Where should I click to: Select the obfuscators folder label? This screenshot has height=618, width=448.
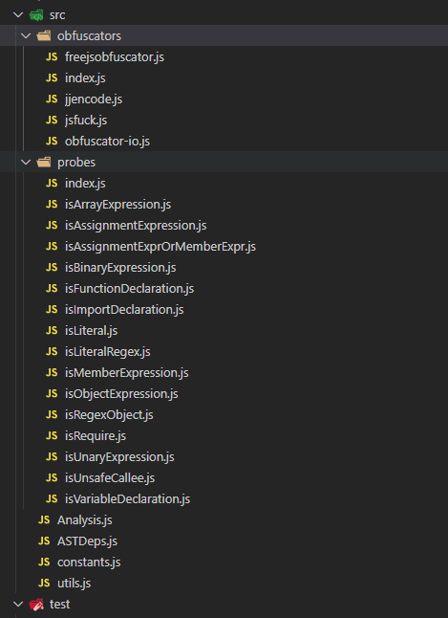89,35
